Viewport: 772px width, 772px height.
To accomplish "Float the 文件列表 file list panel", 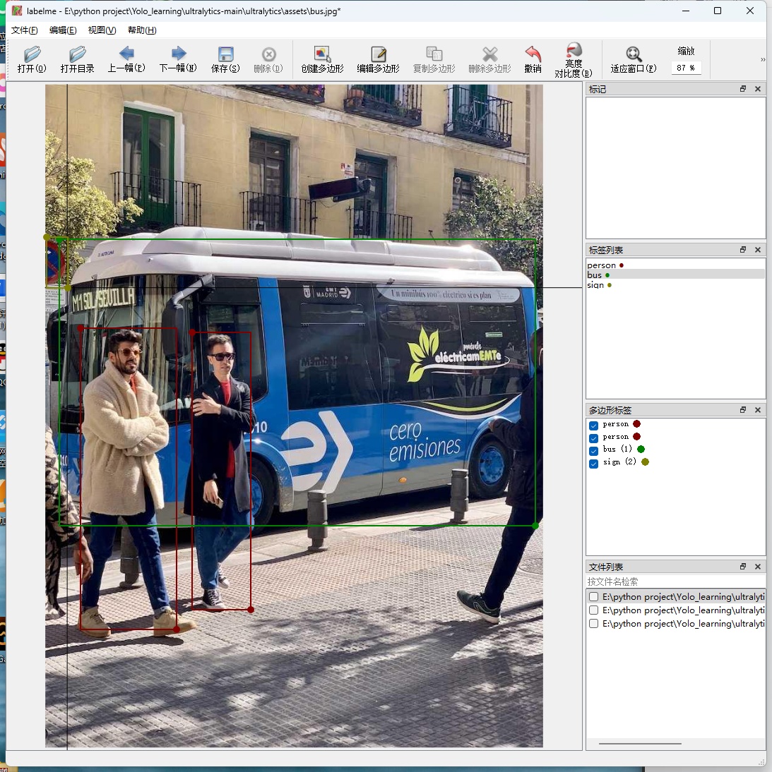I will coord(743,566).
